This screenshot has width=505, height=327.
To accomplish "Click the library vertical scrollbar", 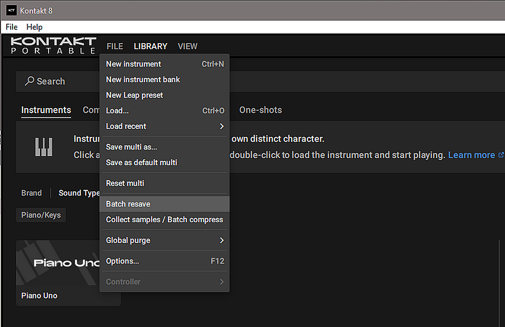I will [x=499, y=283].
